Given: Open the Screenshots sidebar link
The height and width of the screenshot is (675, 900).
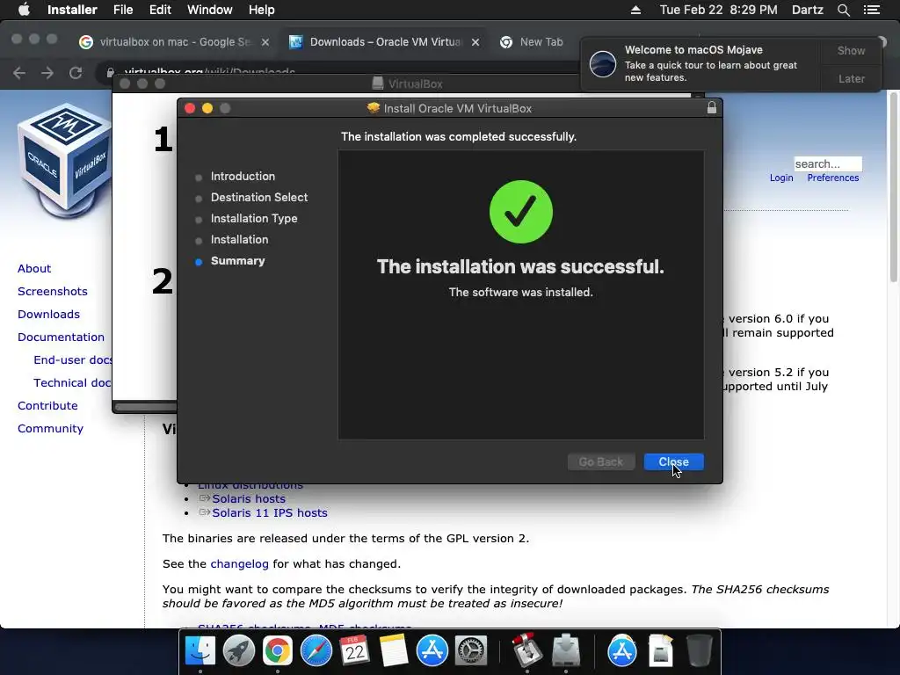Looking at the screenshot, I should tap(52, 292).
